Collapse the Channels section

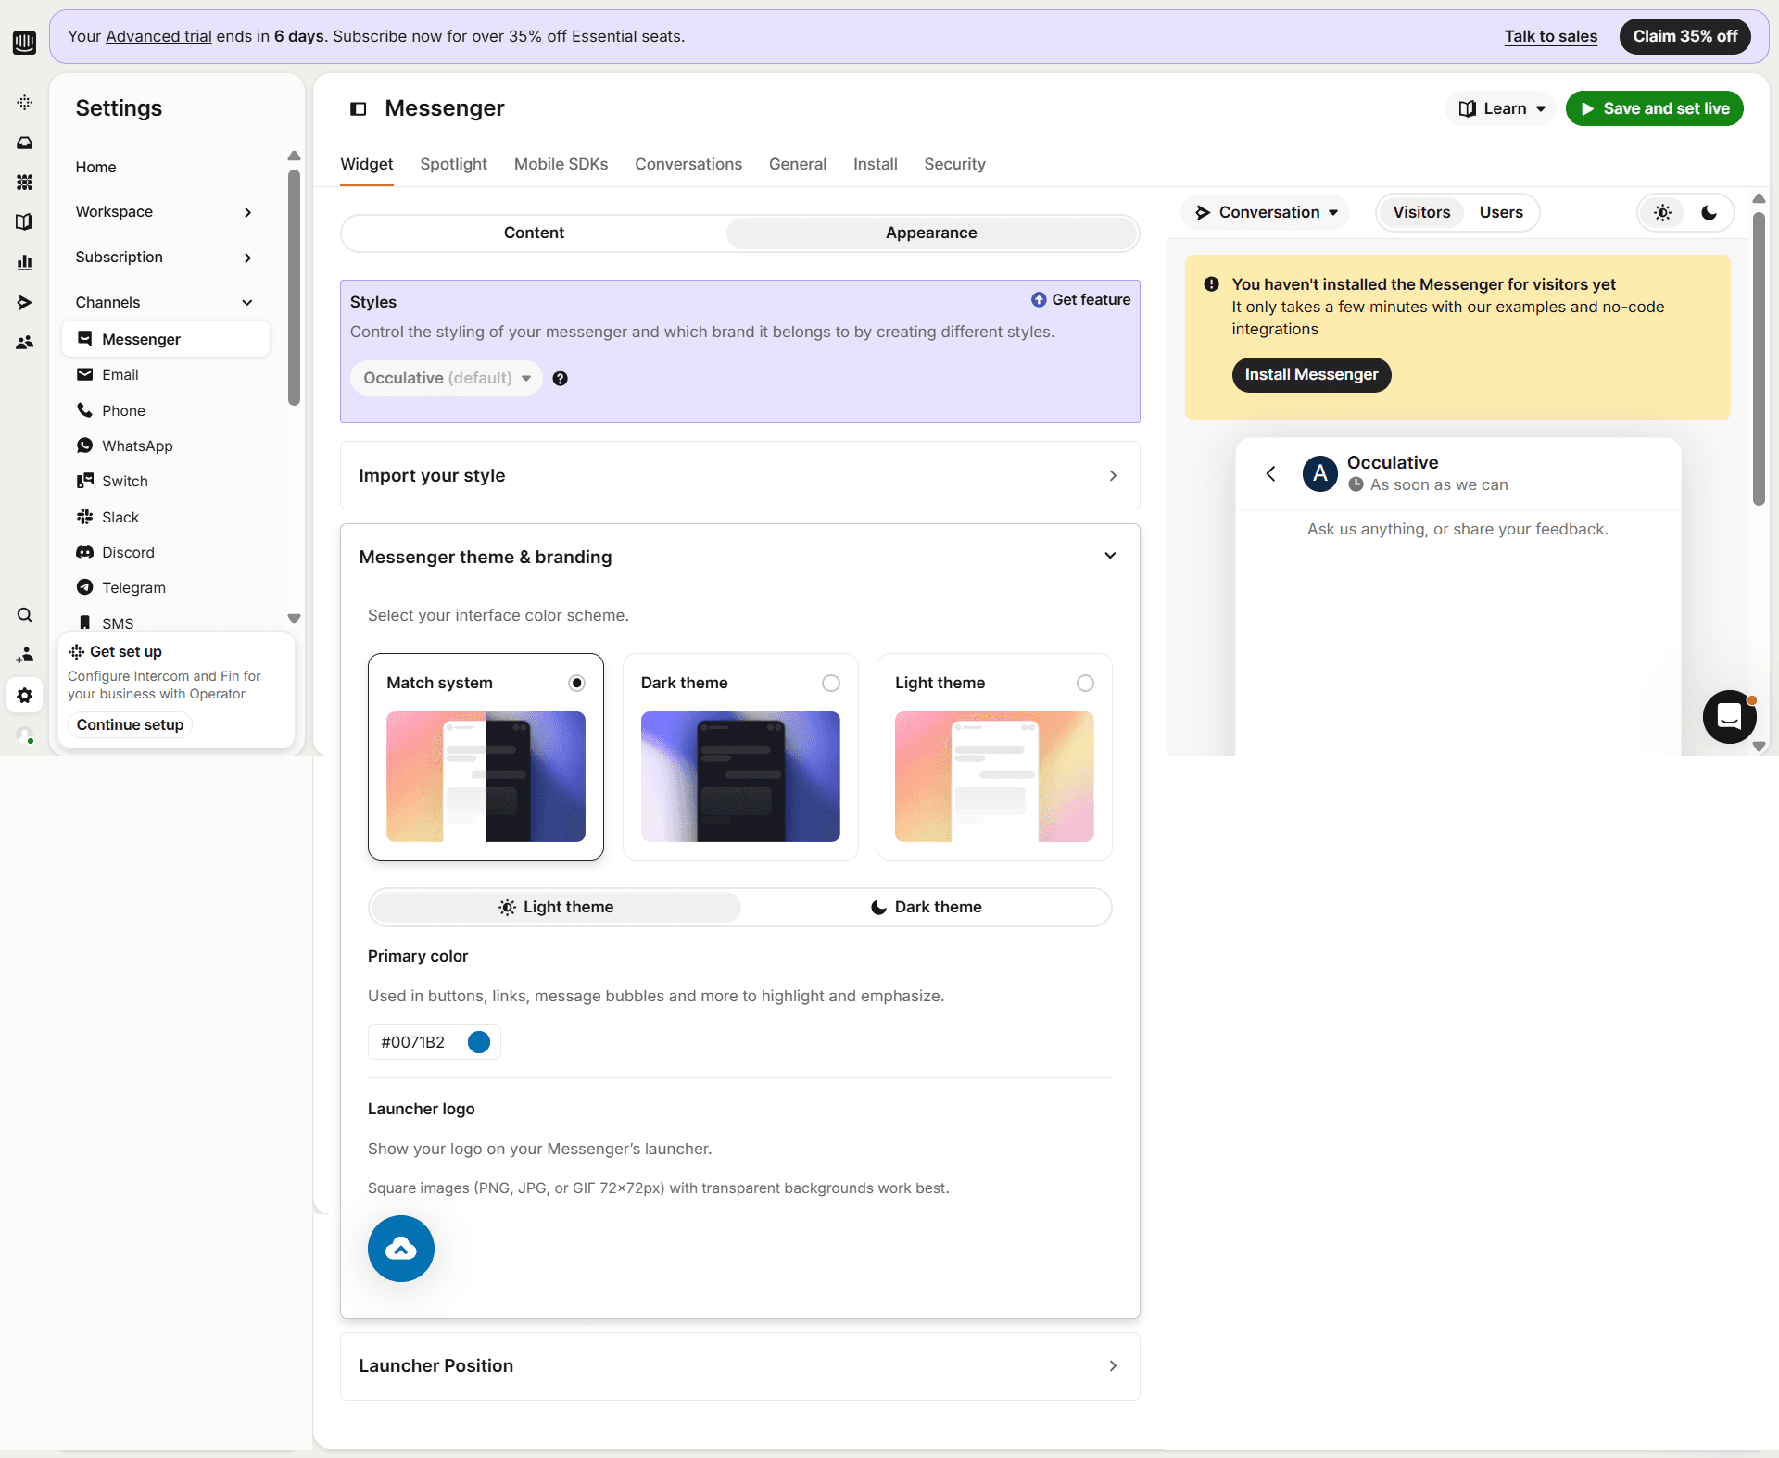165,302
